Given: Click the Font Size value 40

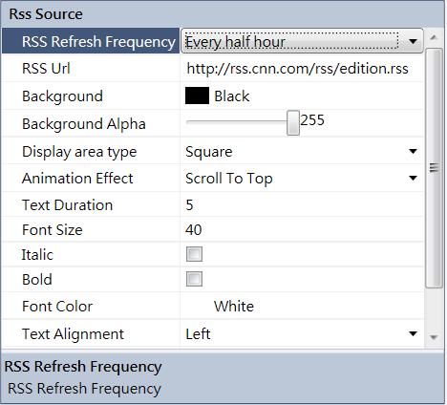Looking at the screenshot, I should point(194,230).
